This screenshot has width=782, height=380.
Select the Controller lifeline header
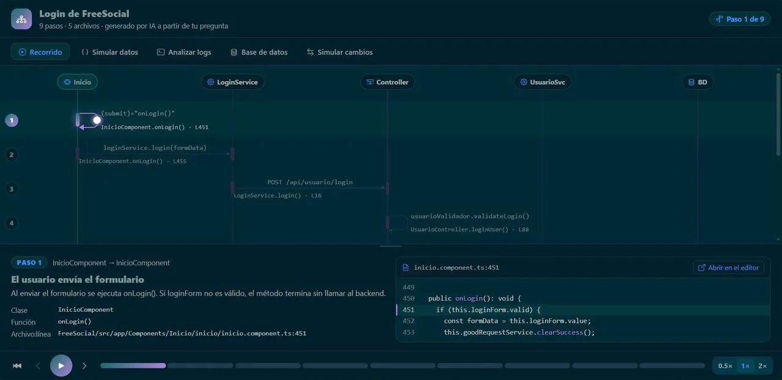click(387, 82)
